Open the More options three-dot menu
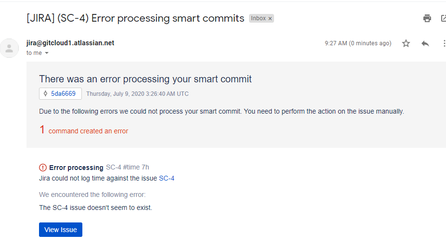The height and width of the screenshot is (247, 446). tap(444, 43)
